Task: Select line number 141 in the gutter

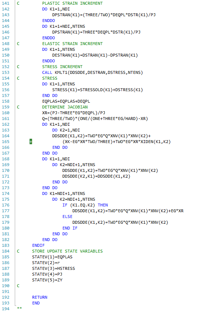Action: pyautogui.click(x=5, y=3)
